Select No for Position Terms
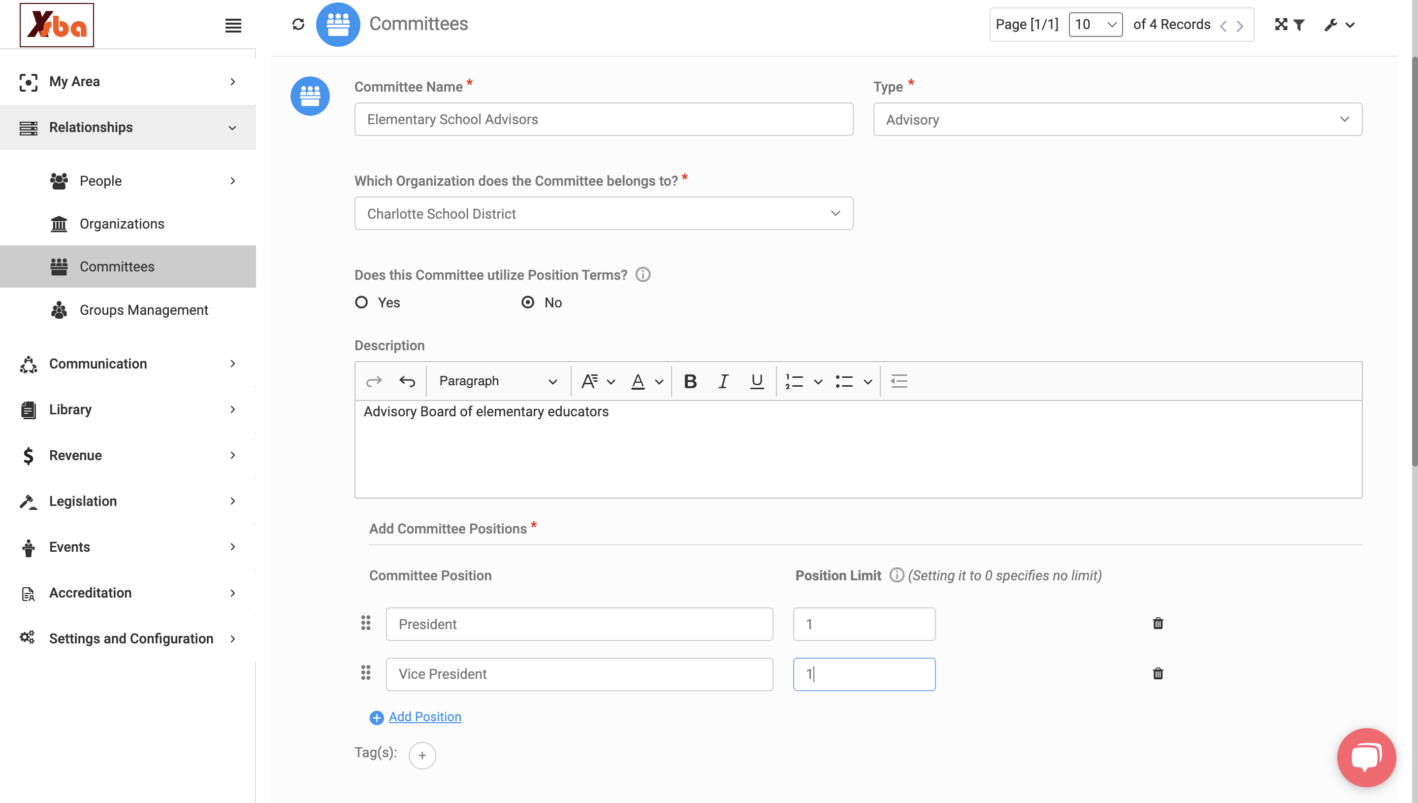This screenshot has height=803, width=1418. click(528, 302)
